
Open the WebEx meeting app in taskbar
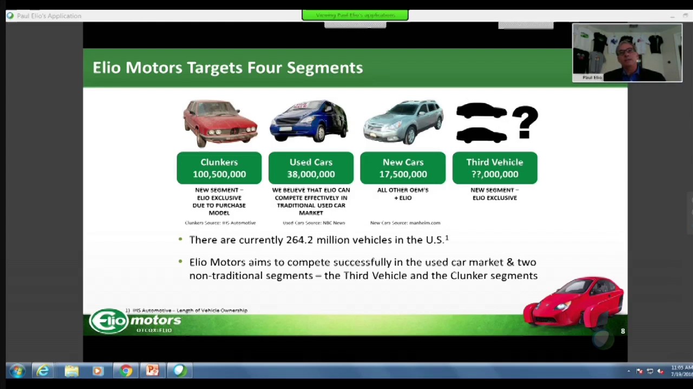pyautogui.click(x=179, y=371)
